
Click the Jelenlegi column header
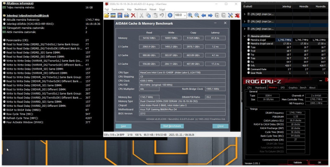[286, 6]
